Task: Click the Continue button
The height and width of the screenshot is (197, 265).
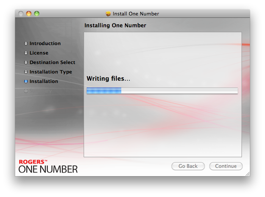Action: click(x=226, y=166)
